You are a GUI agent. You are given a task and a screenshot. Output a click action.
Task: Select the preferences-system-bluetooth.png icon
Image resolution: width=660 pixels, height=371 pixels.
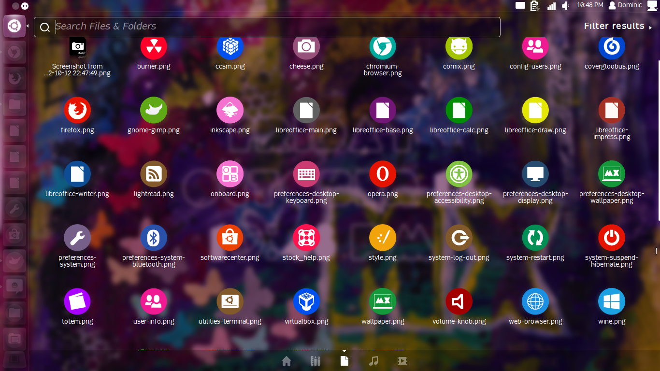pos(154,238)
